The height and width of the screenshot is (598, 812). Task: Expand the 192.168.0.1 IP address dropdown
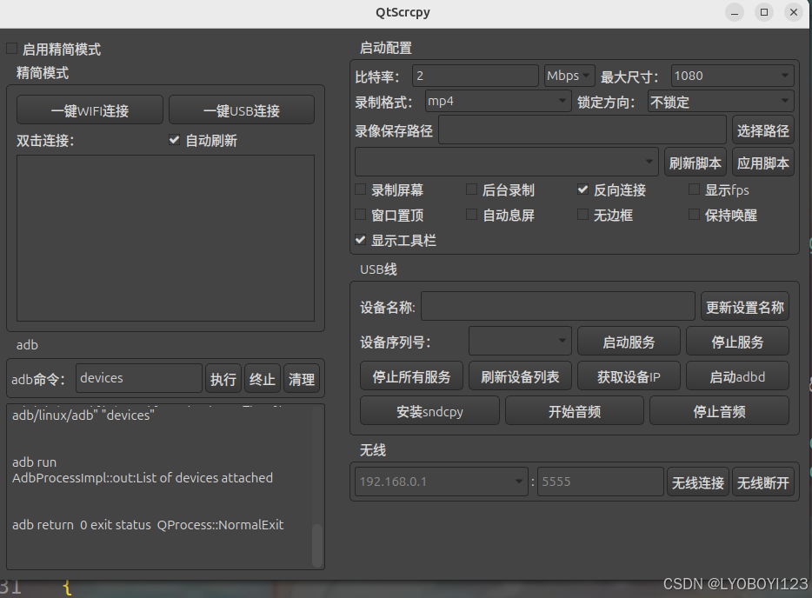tap(442, 482)
